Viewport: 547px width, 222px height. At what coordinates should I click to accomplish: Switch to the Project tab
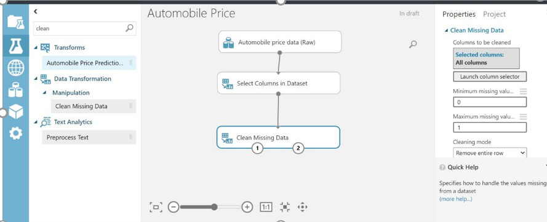[x=494, y=14]
